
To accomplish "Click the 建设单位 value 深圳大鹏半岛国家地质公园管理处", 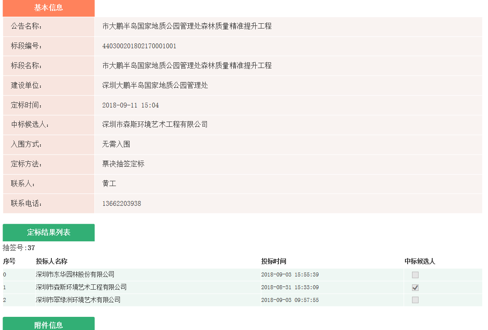I will 155,85.
